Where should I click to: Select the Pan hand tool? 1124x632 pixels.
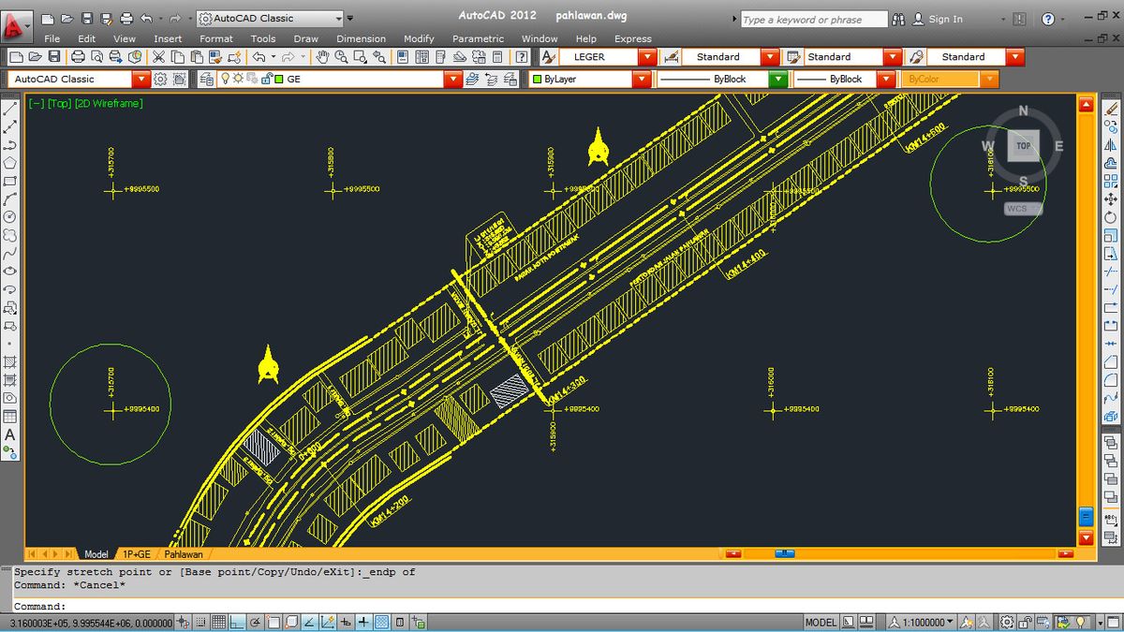322,57
